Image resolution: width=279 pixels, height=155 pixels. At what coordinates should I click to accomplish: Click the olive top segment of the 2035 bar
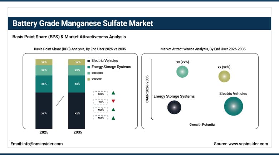pos(77,62)
